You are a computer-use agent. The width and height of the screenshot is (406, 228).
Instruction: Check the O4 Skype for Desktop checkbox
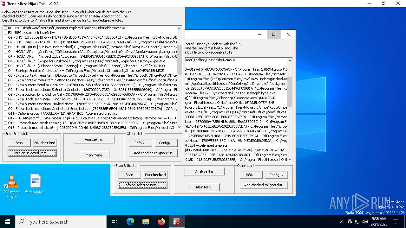6,61
